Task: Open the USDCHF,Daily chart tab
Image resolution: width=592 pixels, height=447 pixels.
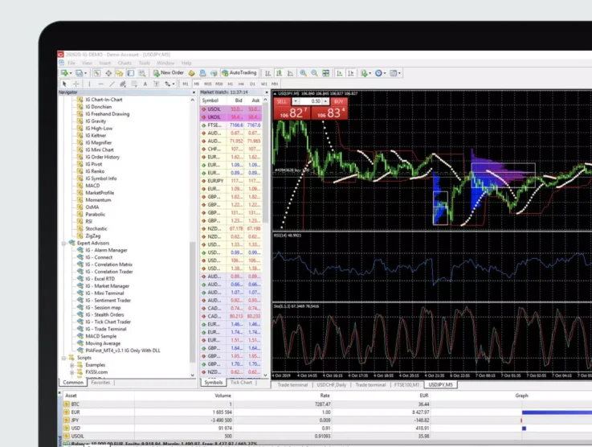Action: tap(332, 384)
